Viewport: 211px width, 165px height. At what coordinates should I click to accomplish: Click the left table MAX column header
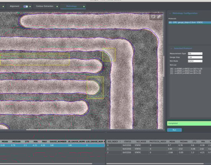coord(44,142)
